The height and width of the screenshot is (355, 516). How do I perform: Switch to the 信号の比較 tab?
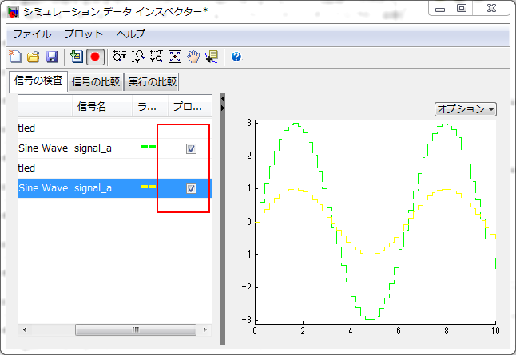[x=96, y=81]
